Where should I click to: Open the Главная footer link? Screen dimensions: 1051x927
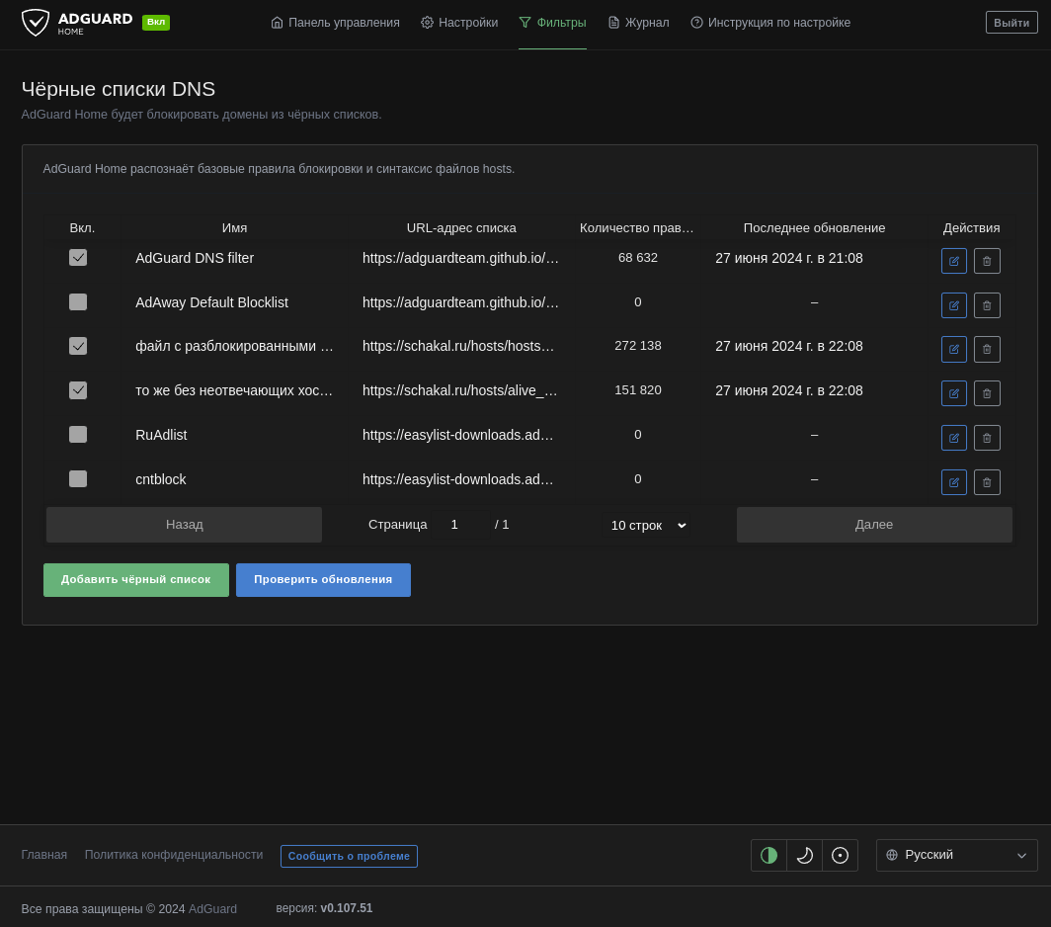click(44, 855)
